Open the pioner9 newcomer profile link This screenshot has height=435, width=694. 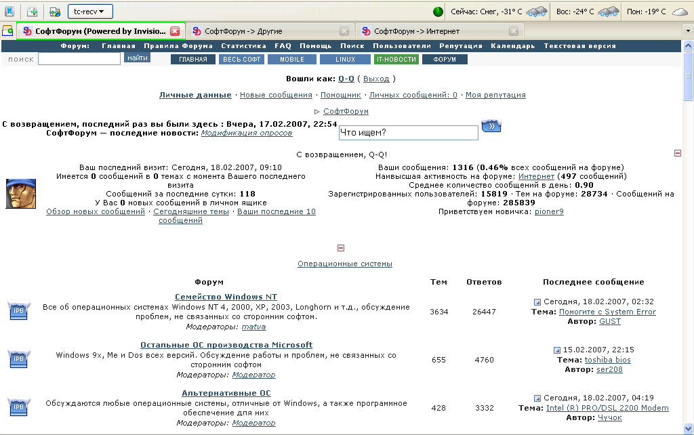tap(549, 211)
